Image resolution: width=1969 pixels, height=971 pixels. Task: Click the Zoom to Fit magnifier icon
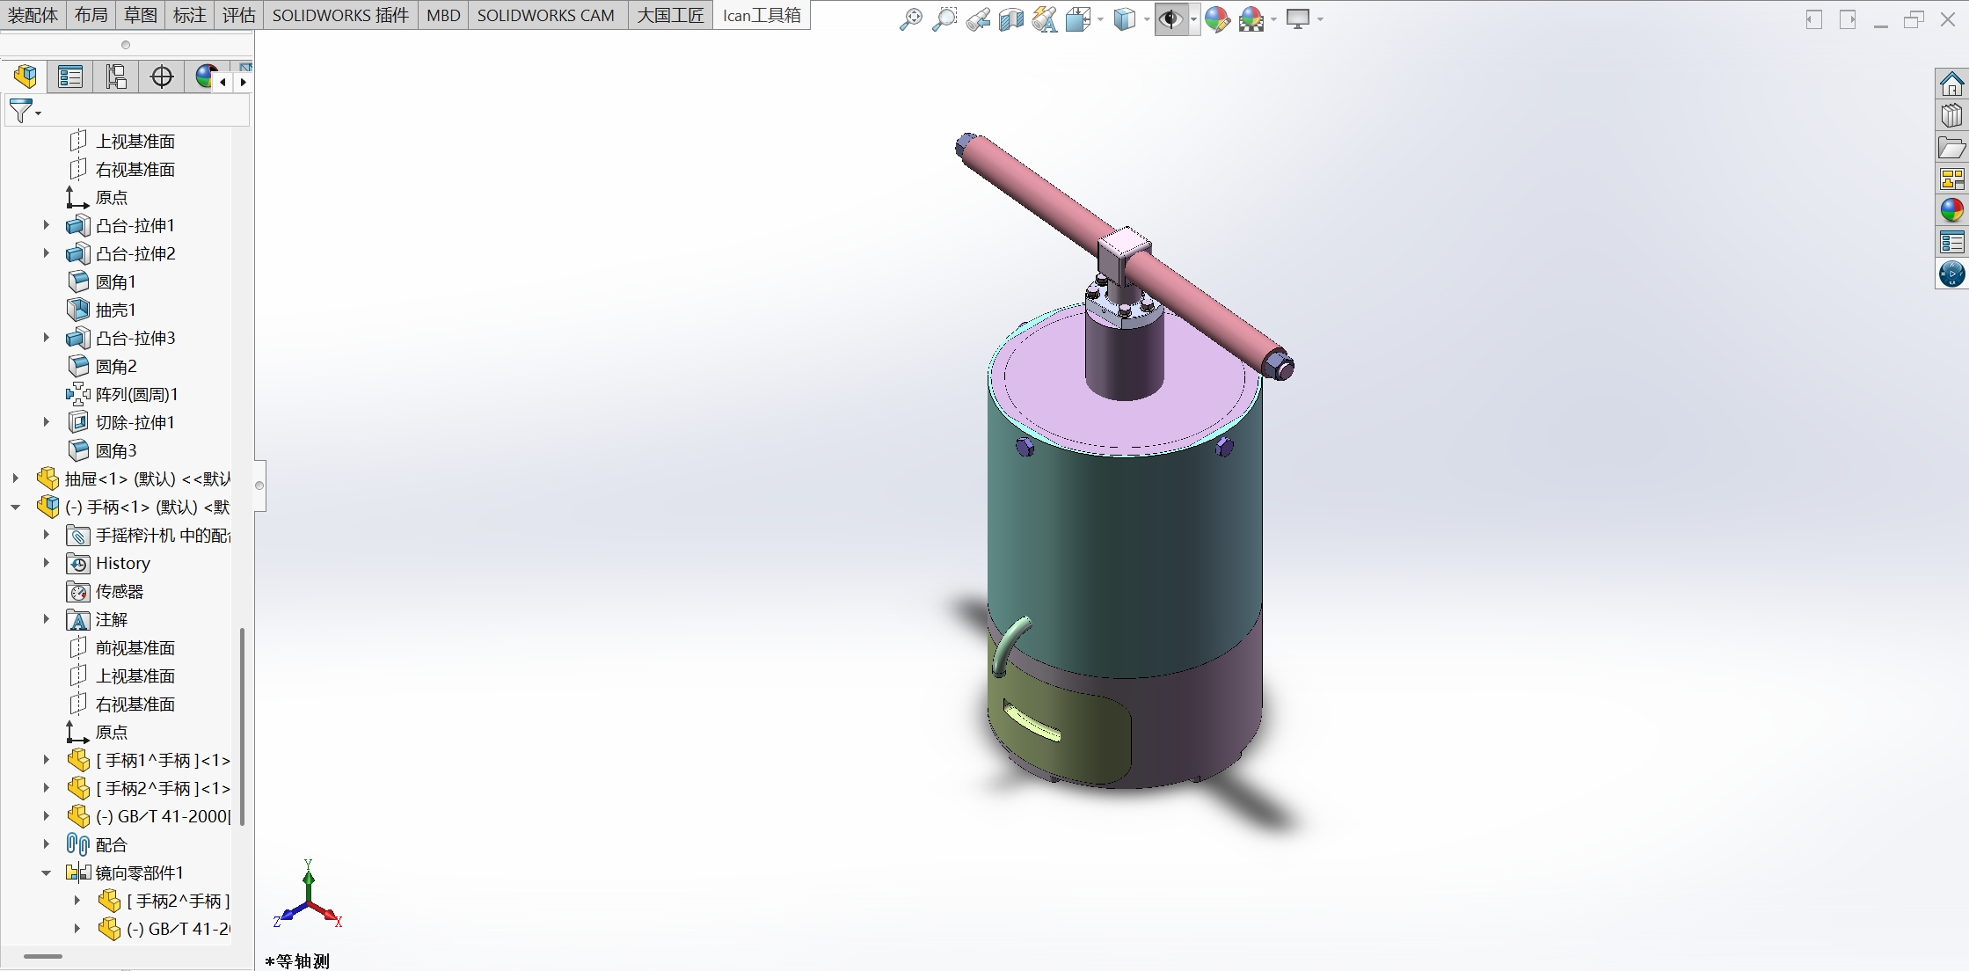[910, 19]
